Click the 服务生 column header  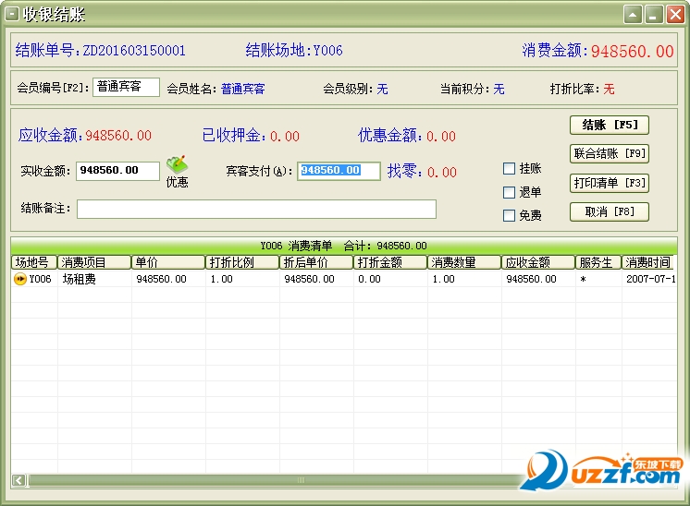598,262
